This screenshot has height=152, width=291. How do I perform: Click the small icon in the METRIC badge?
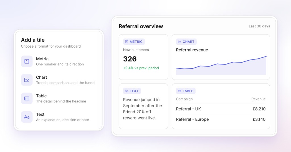126,42
